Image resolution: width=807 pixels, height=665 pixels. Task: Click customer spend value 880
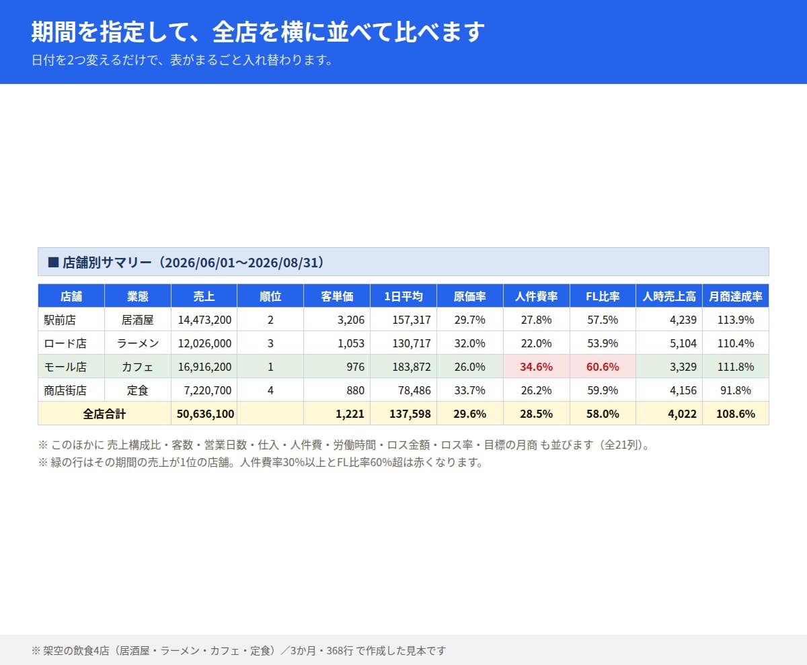[x=337, y=390]
